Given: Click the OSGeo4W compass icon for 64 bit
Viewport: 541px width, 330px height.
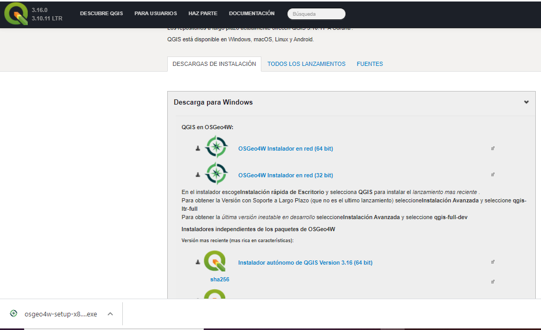Looking at the screenshot, I should pyautogui.click(x=216, y=147).
